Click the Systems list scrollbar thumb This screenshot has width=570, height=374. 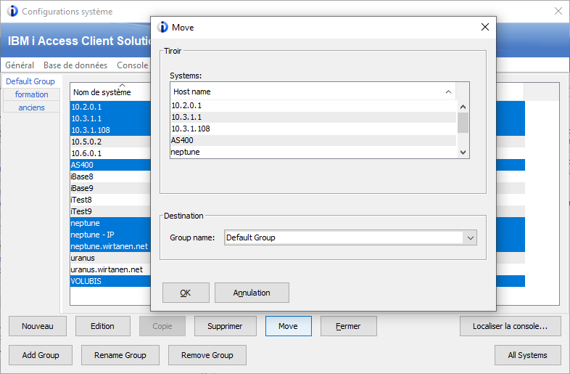point(463,123)
